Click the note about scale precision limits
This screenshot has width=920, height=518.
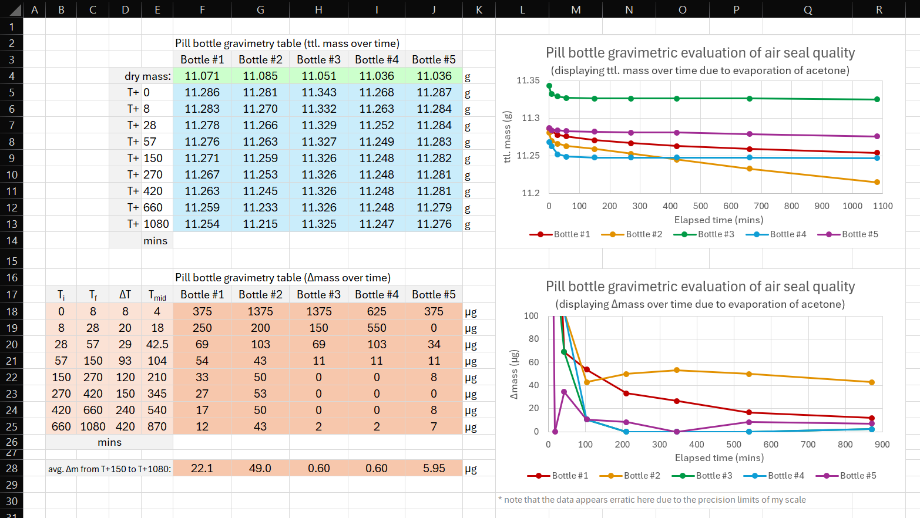(x=652, y=500)
